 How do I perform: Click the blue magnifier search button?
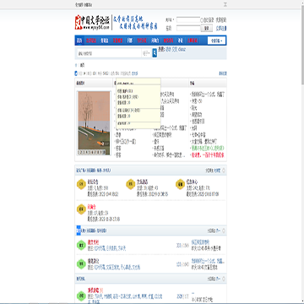coord(155,52)
